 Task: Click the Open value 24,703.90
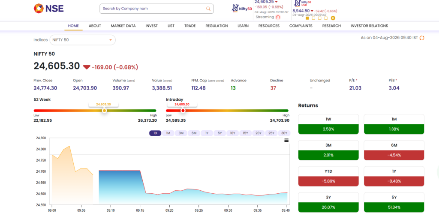(85, 88)
